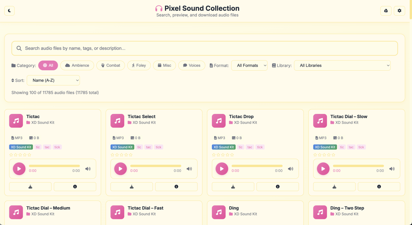The width and height of the screenshot is (412, 225).
Task: Click XD Sound Kit badge on Tictac Dial – Slow
Action: point(325,147)
